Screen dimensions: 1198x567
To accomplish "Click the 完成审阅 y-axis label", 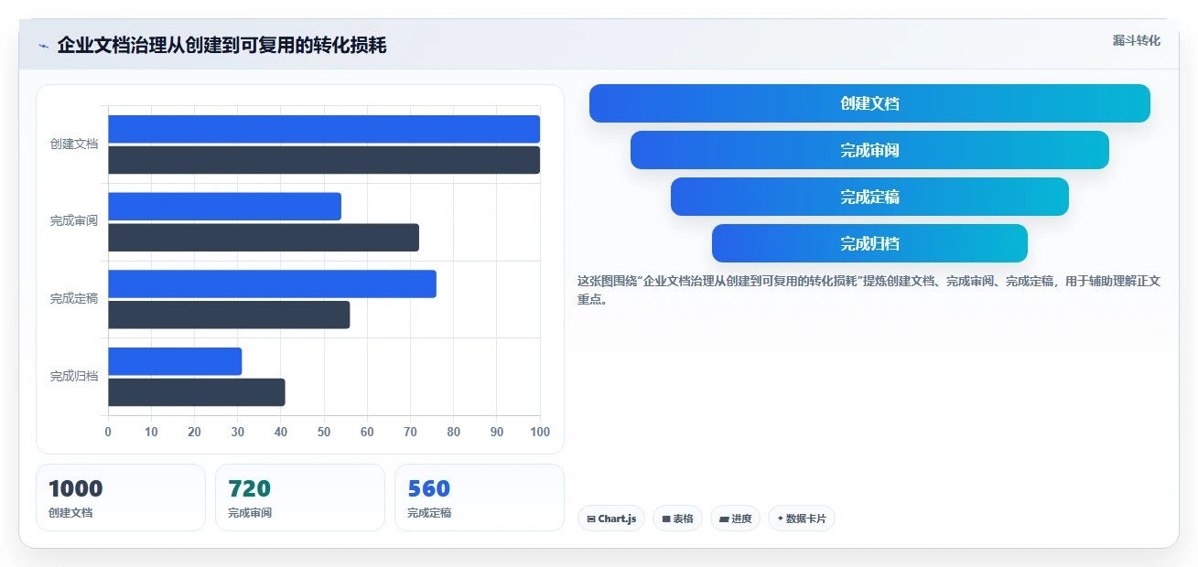I will point(74,221).
